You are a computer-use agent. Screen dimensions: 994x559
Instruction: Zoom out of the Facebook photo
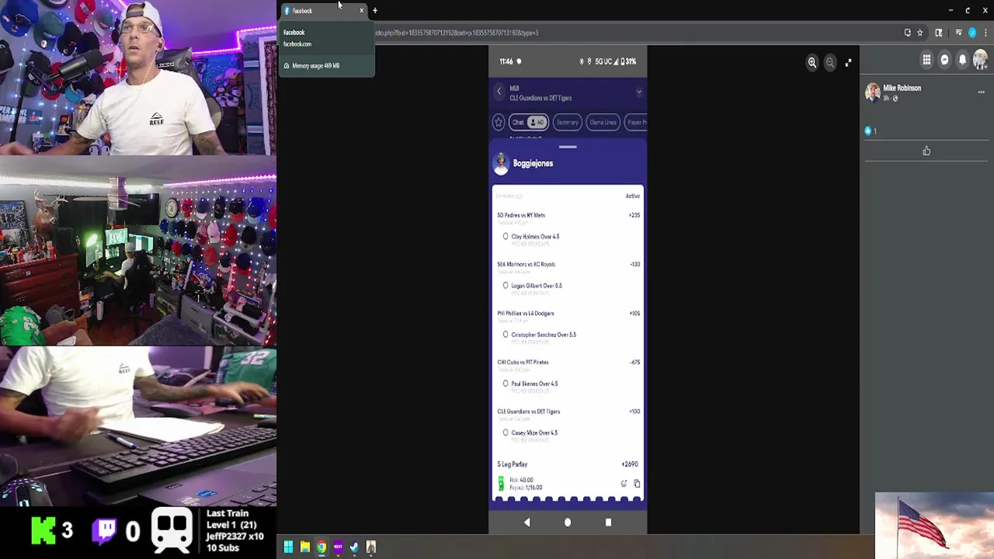[829, 62]
